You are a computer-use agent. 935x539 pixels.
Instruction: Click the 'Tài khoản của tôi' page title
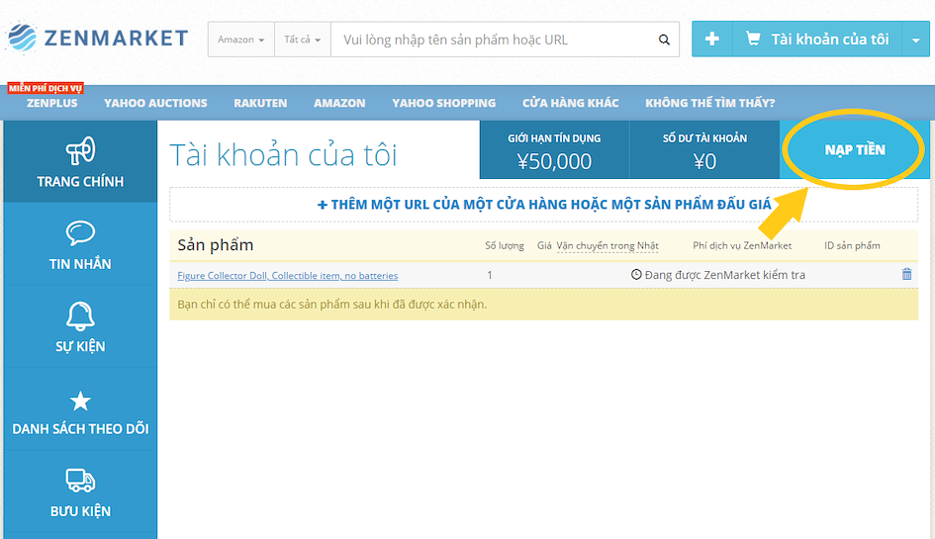(x=283, y=154)
